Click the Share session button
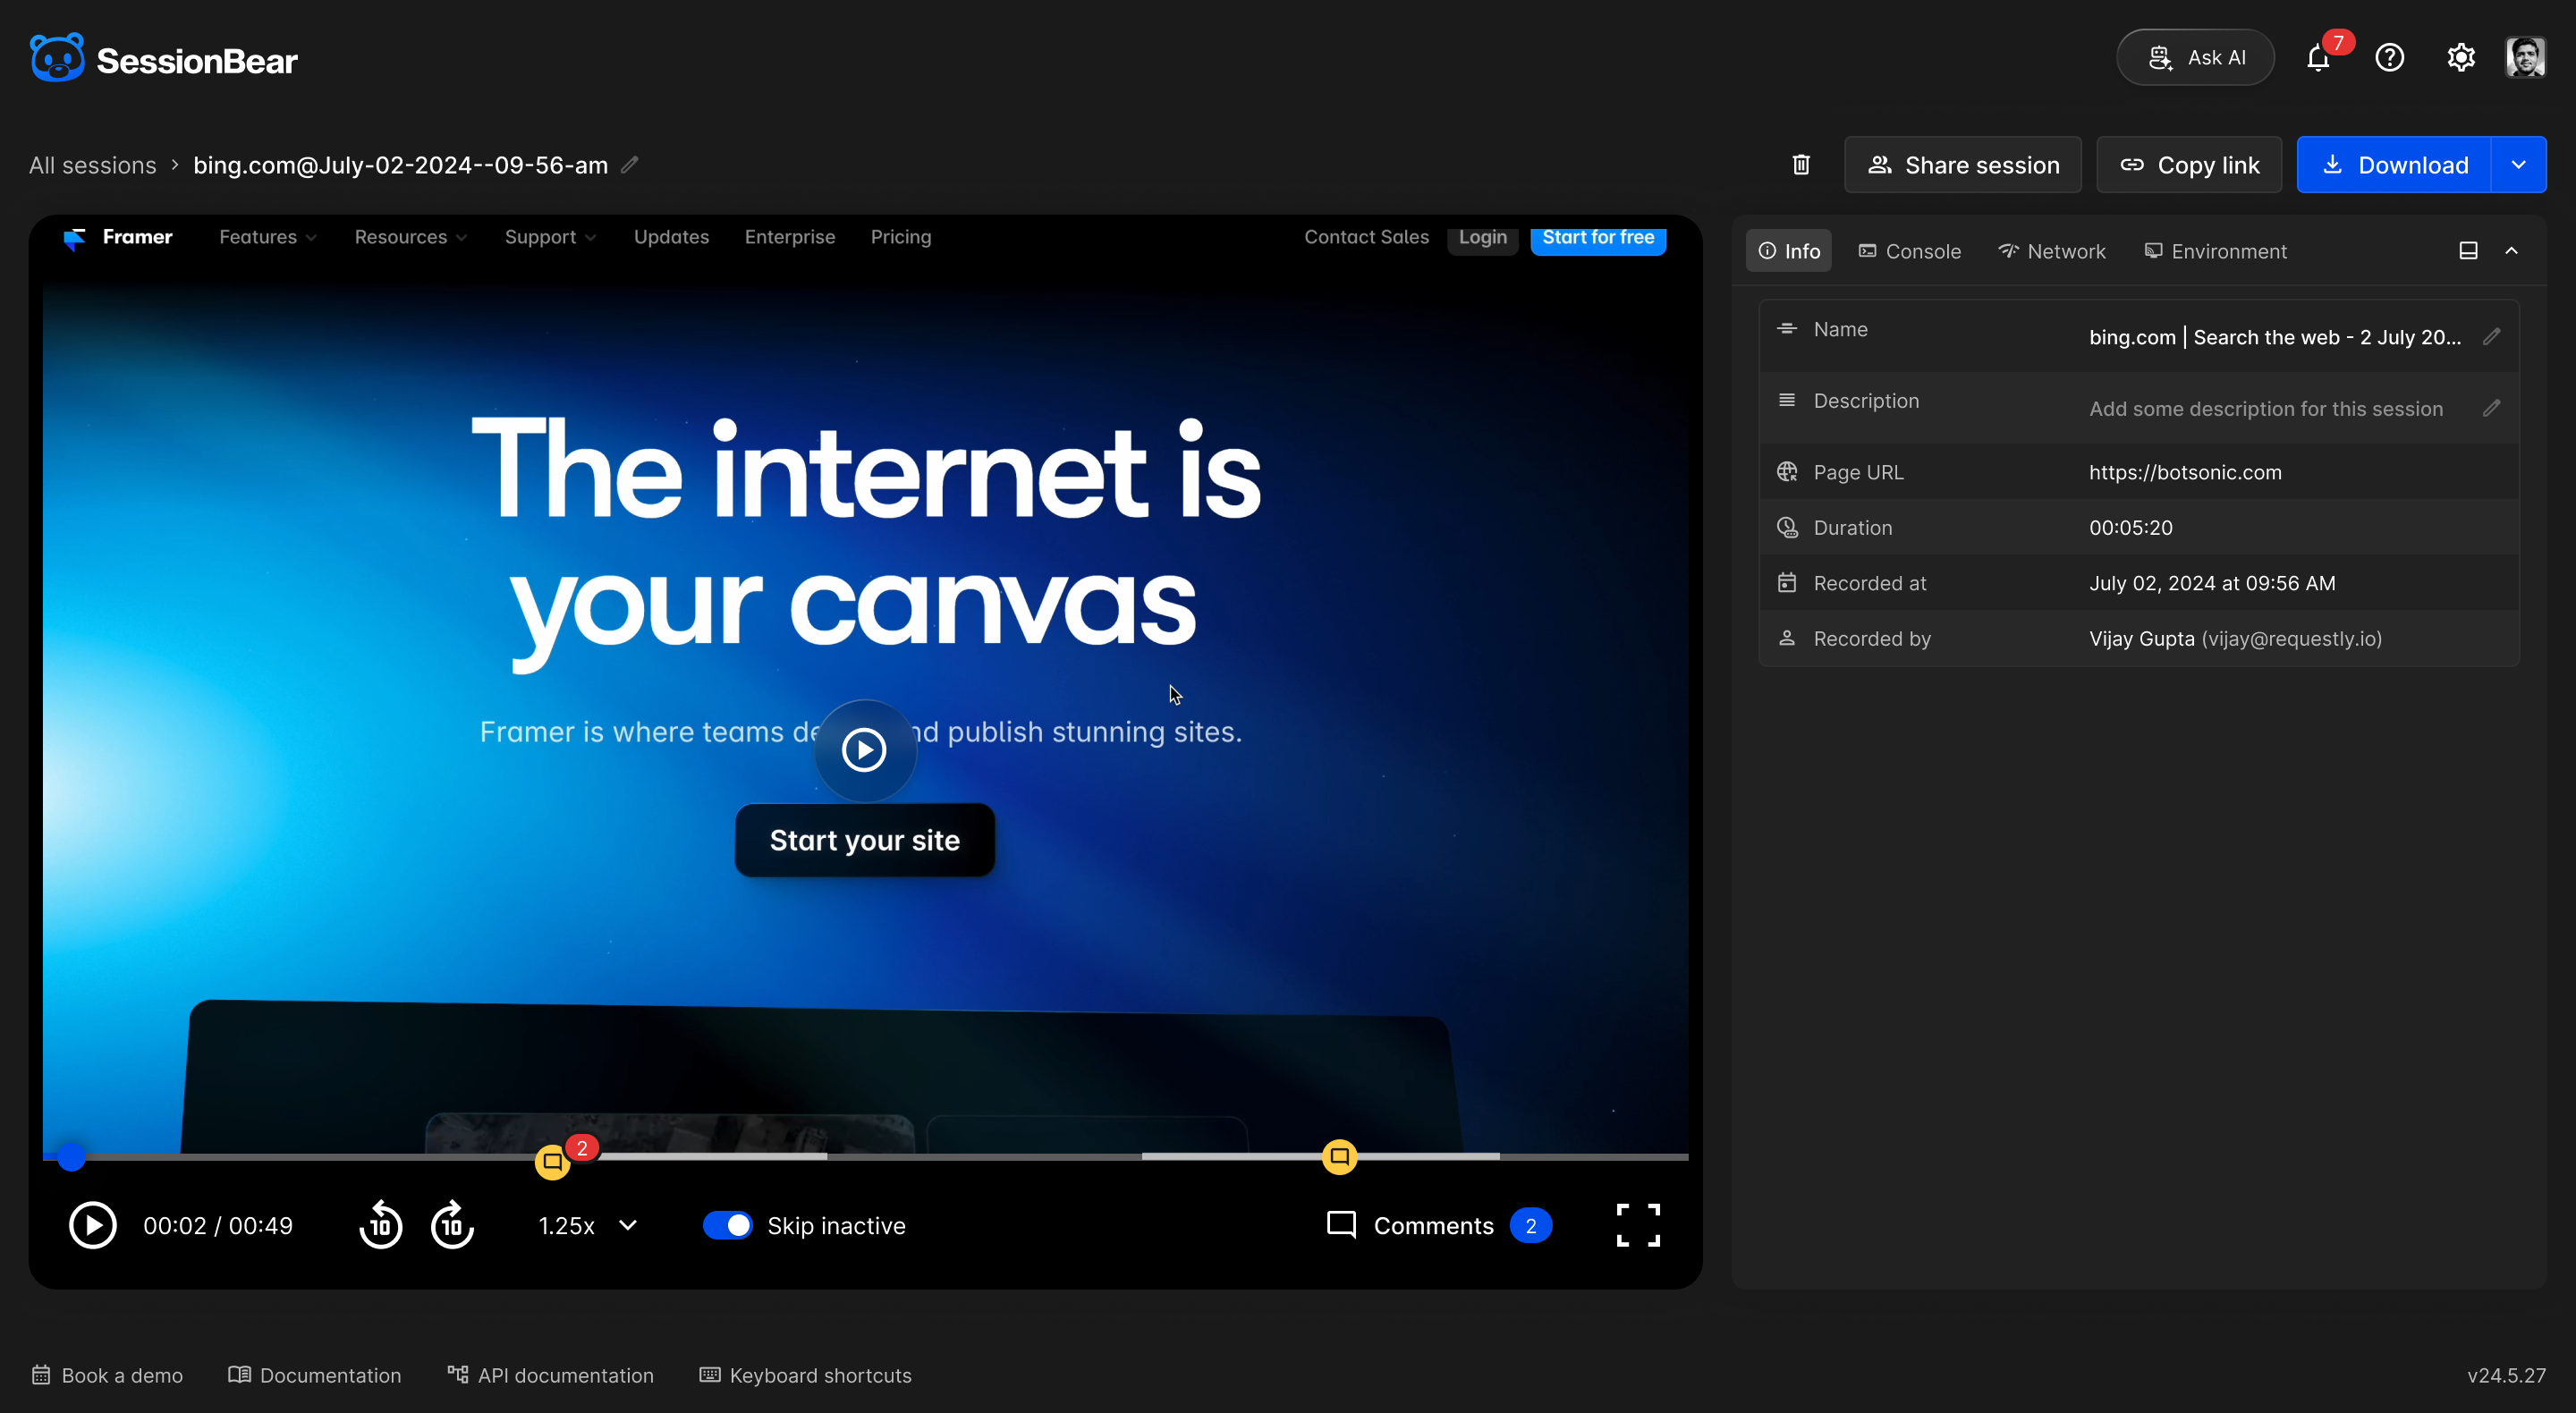2576x1413 pixels. click(x=1963, y=164)
